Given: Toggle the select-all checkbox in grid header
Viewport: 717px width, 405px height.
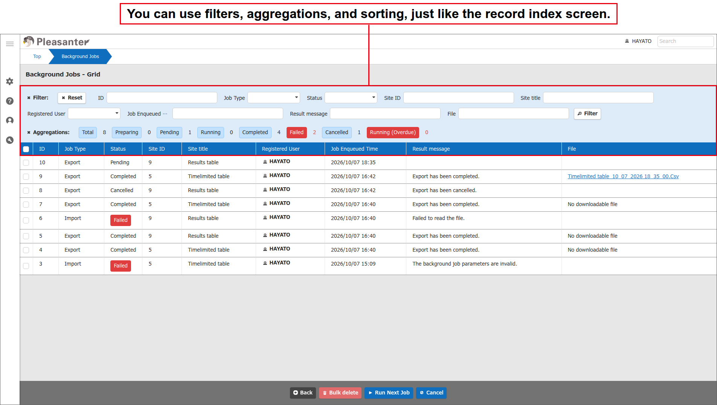Looking at the screenshot, I should point(26,149).
